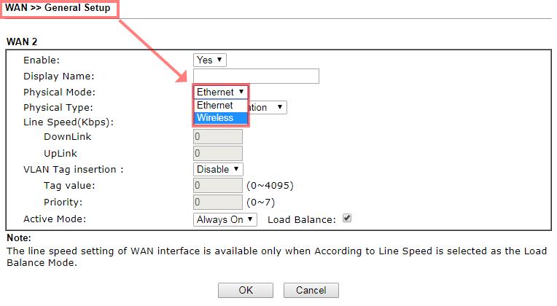Viewport: 557px width, 306px height.
Task: Click the WAN >> General Setup heading
Action: 58,9
